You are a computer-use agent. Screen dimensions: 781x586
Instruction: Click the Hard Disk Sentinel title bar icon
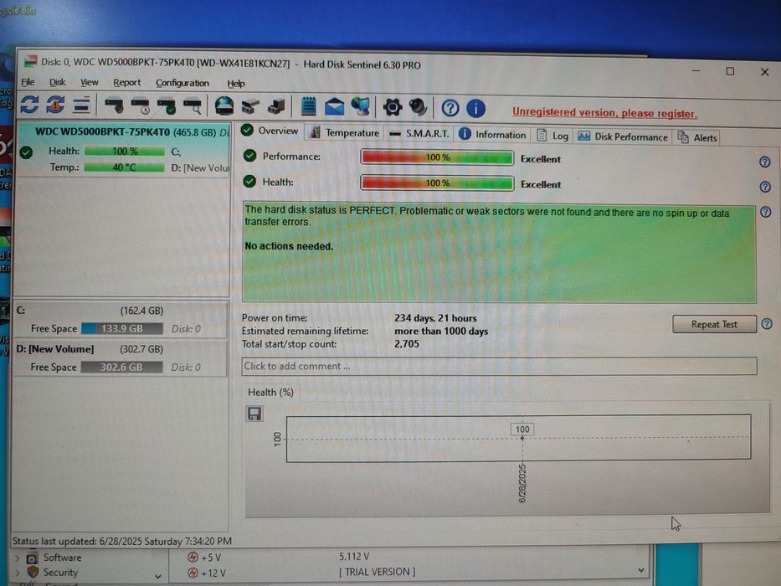pos(30,61)
